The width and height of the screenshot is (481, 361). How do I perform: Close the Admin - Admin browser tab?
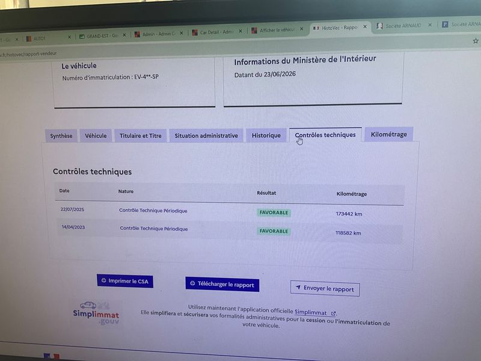(182, 33)
